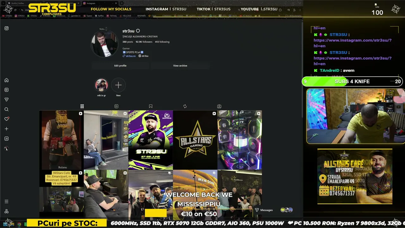The image size is (405, 228).
Task: Open the All Bookmarks folder
Action: coord(294,16)
